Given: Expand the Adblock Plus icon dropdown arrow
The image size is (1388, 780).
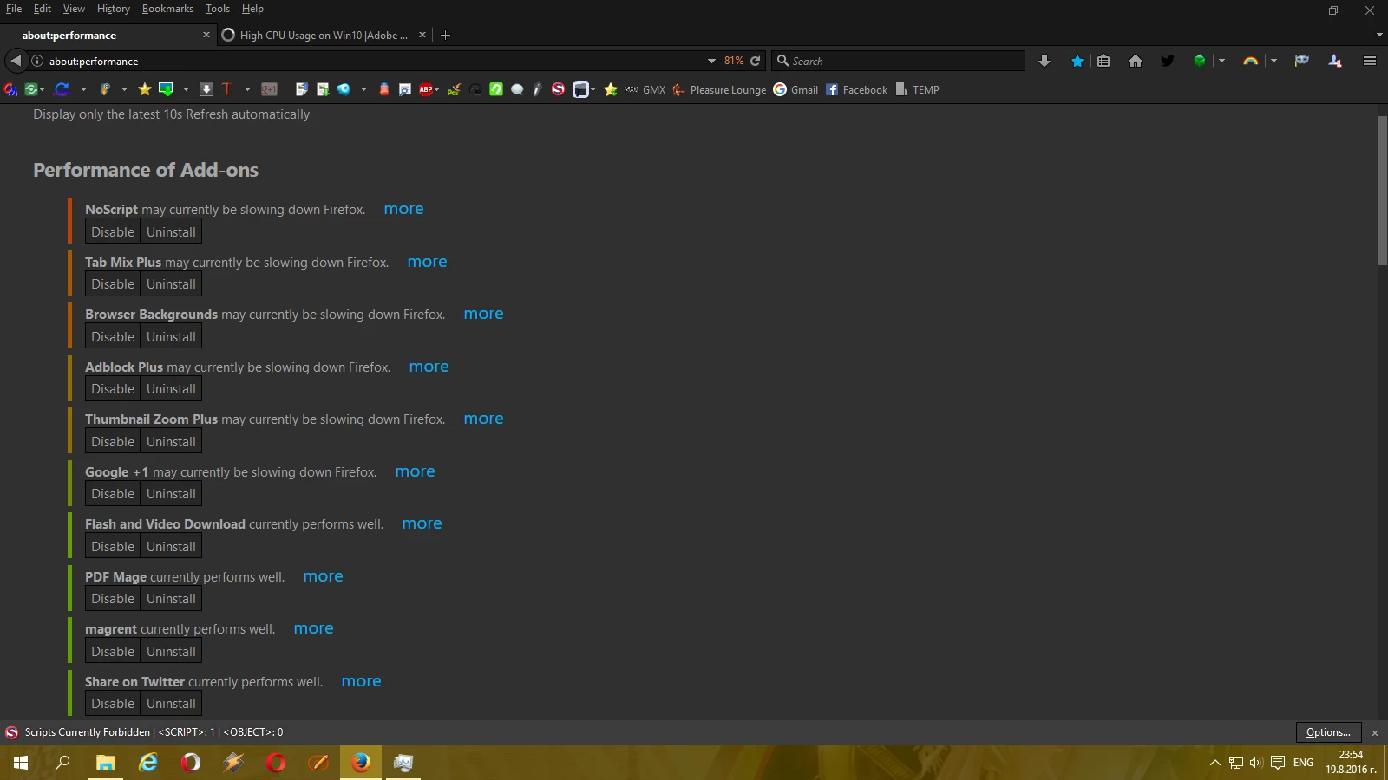Looking at the screenshot, I should pos(437,89).
